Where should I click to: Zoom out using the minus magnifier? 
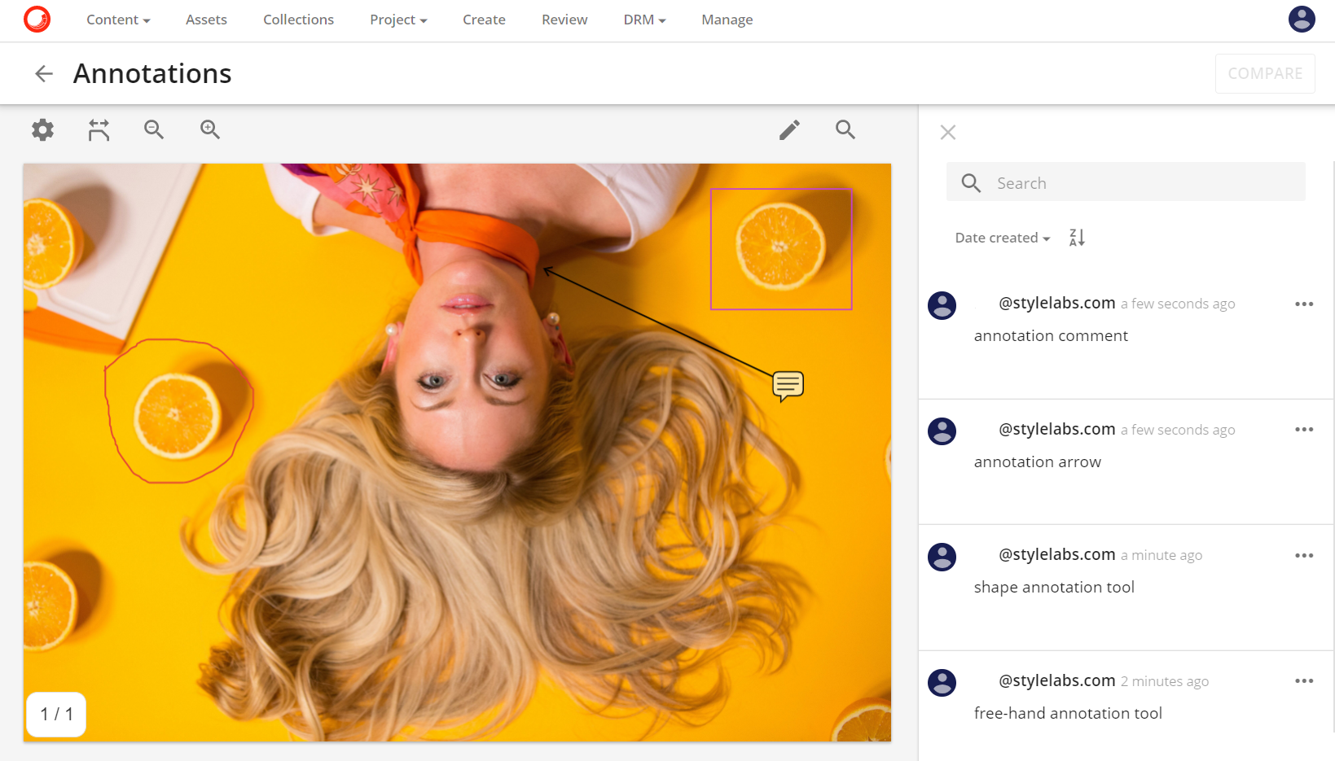click(x=154, y=129)
